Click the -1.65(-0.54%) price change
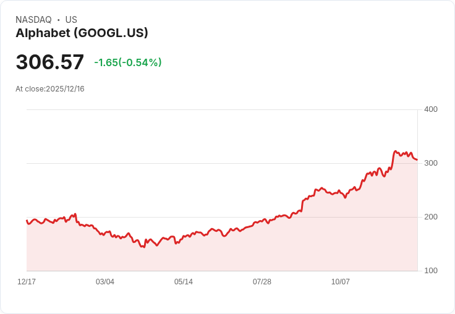 128,62
